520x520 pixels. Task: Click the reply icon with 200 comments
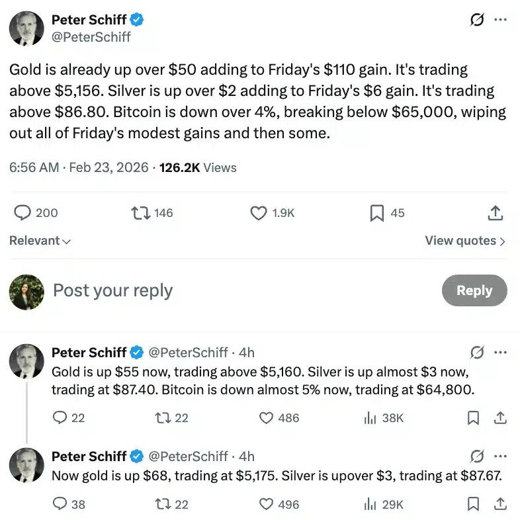tap(23, 213)
